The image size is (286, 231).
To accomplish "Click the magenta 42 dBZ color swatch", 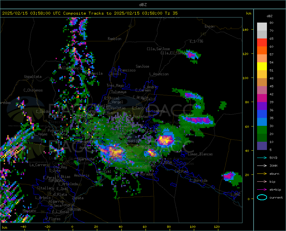I will point(262,98).
